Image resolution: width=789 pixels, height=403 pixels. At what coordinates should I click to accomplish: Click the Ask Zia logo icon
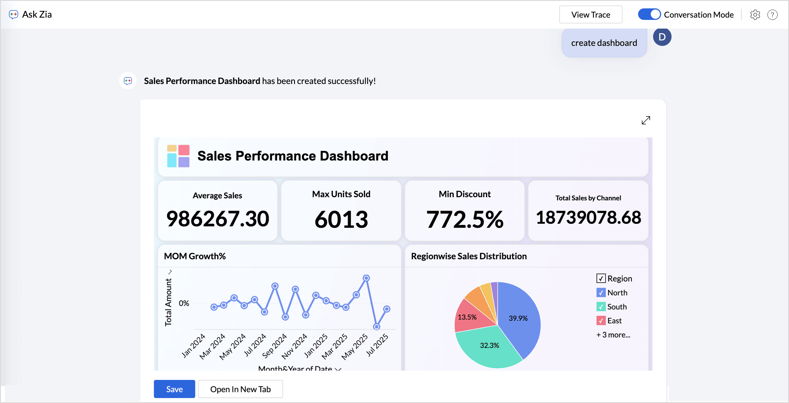click(x=14, y=14)
